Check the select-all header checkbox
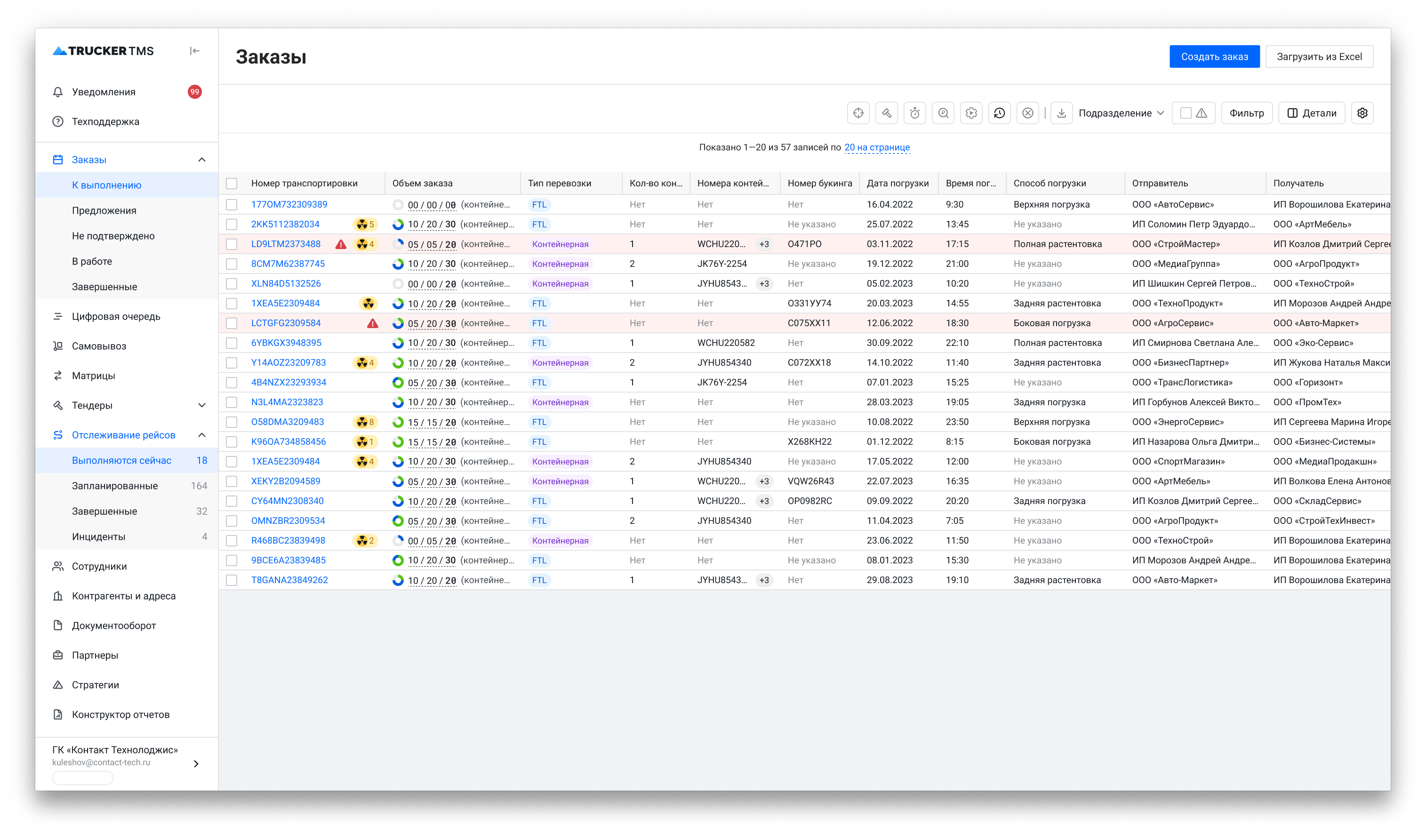The height and width of the screenshot is (833, 1426). tap(232, 184)
